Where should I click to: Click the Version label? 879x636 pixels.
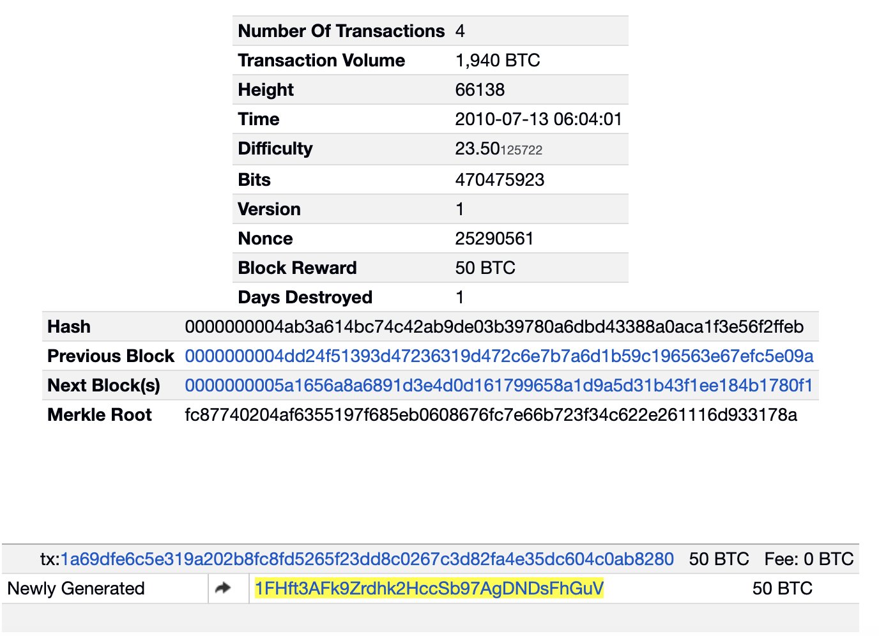[x=269, y=209]
